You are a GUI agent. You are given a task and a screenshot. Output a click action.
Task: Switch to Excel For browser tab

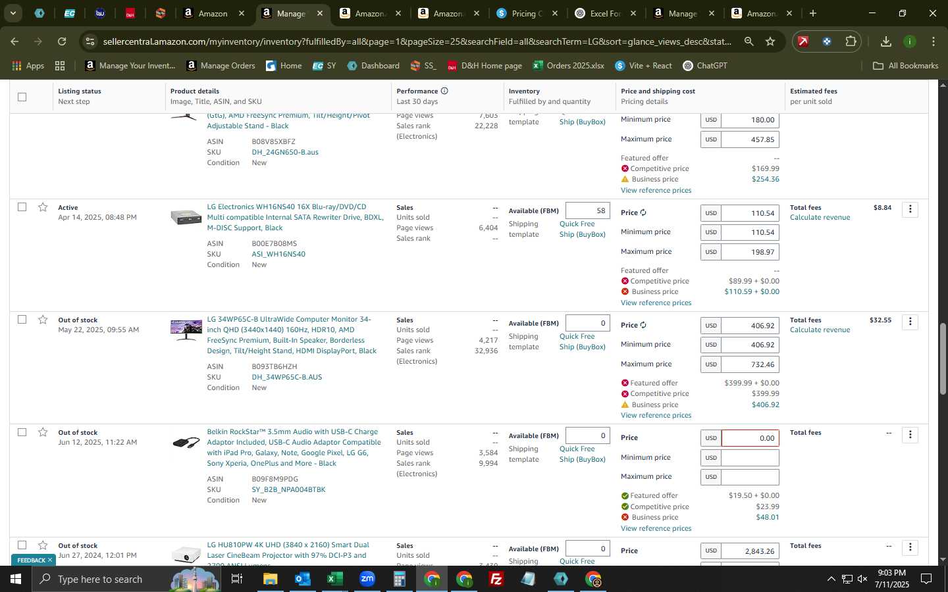[x=604, y=13]
